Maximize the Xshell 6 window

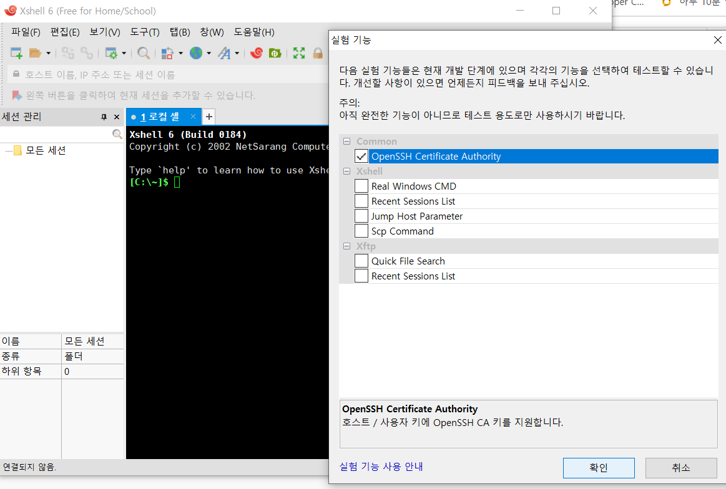pyautogui.click(x=556, y=11)
